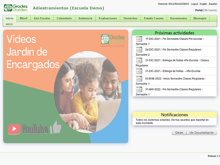220x165 pixels.
Task: Open the Videos Jardín de Encargados banner
Action: [x=66, y=86]
